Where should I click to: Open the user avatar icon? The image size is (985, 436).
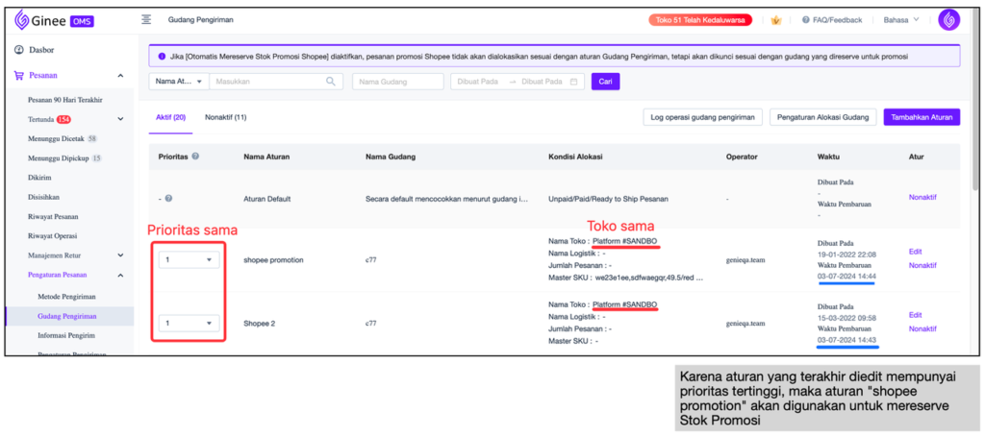coord(948,20)
